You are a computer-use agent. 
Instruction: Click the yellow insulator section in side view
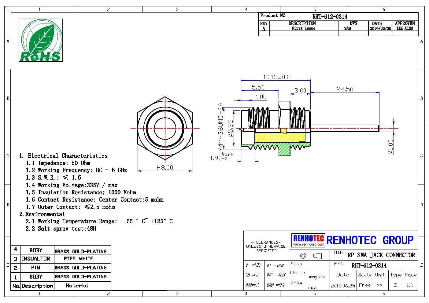click(x=279, y=137)
